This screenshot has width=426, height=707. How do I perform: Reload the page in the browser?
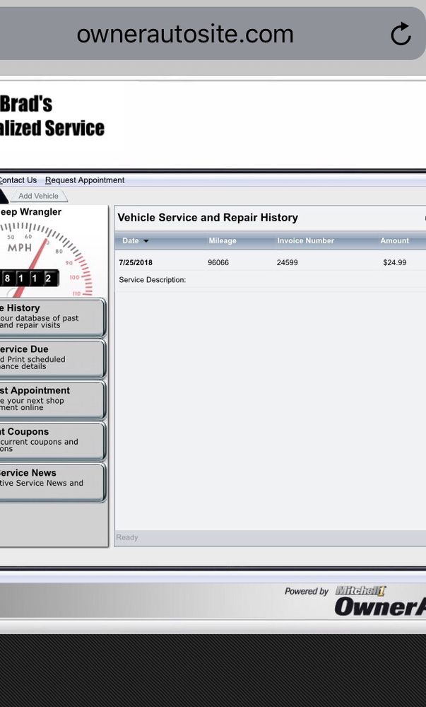401,34
